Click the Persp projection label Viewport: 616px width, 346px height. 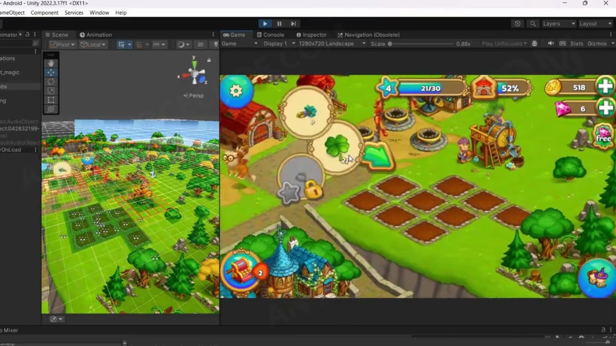point(194,96)
